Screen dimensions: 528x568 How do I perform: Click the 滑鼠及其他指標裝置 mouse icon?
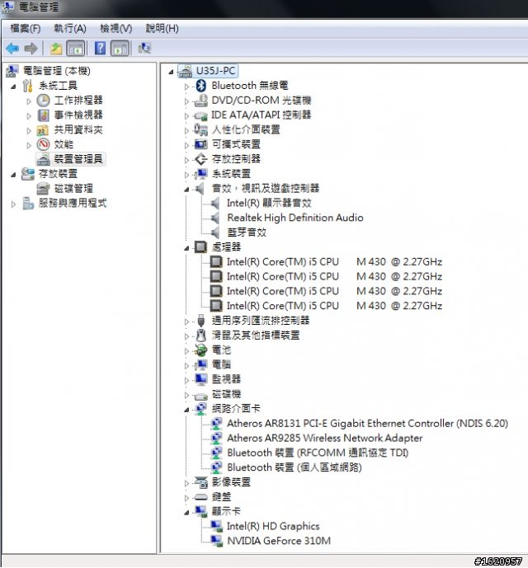click(x=201, y=336)
